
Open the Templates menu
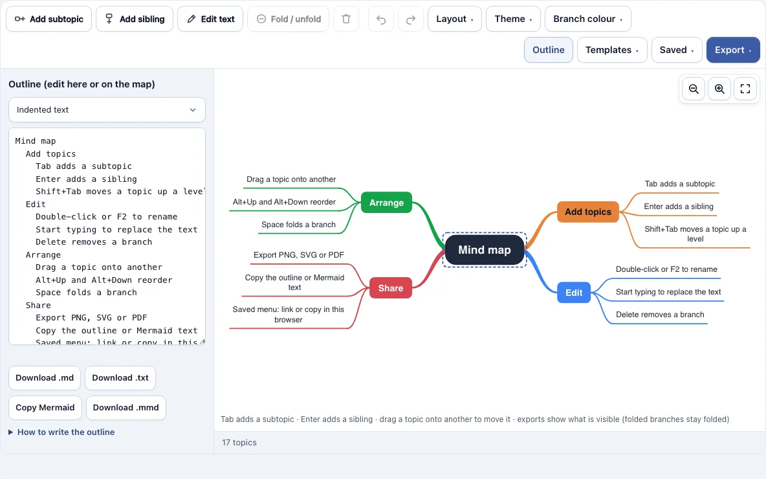tap(612, 50)
